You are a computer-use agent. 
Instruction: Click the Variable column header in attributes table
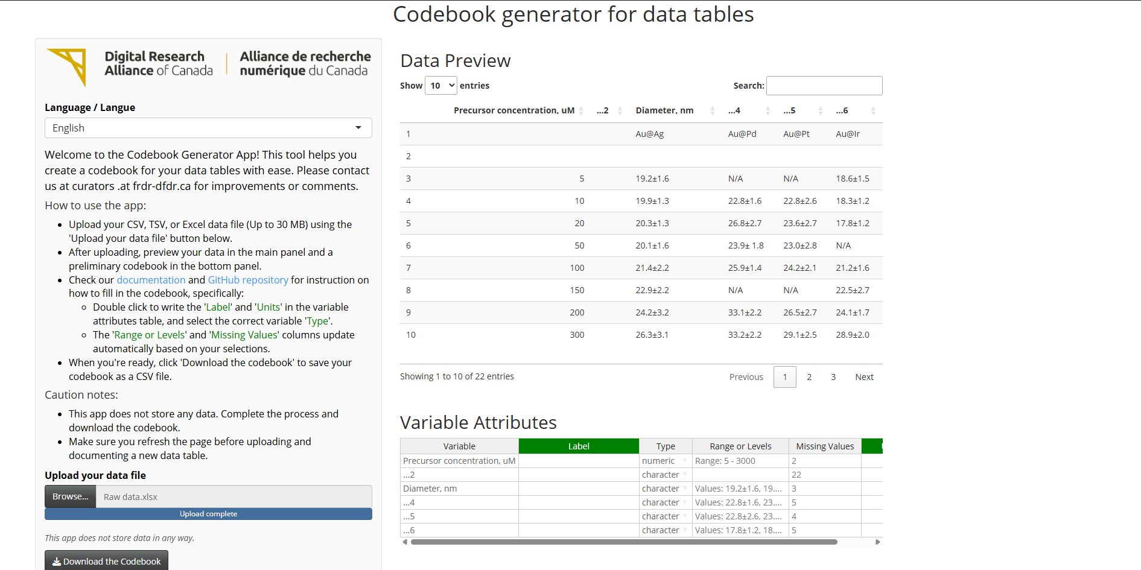point(459,446)
